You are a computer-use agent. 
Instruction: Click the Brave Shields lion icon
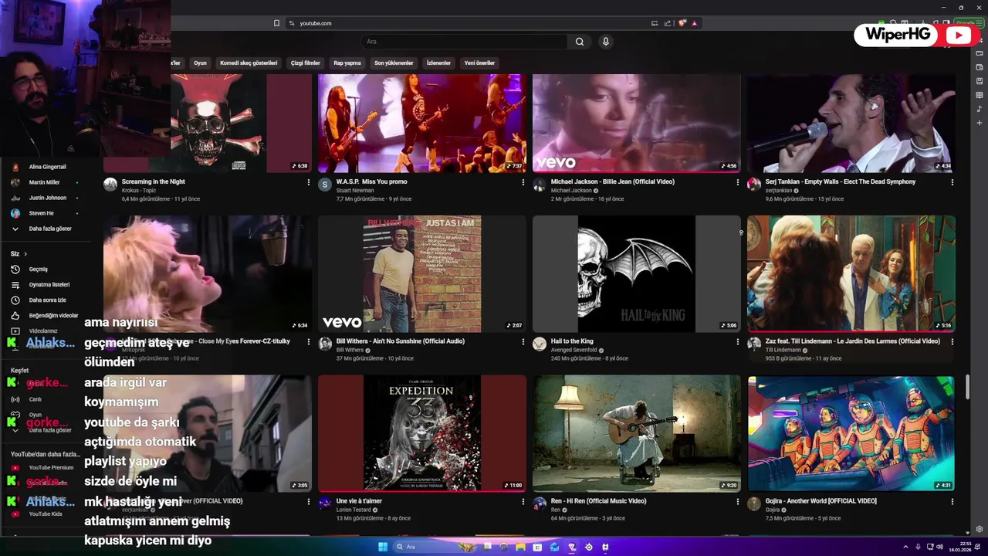[682, 23]
